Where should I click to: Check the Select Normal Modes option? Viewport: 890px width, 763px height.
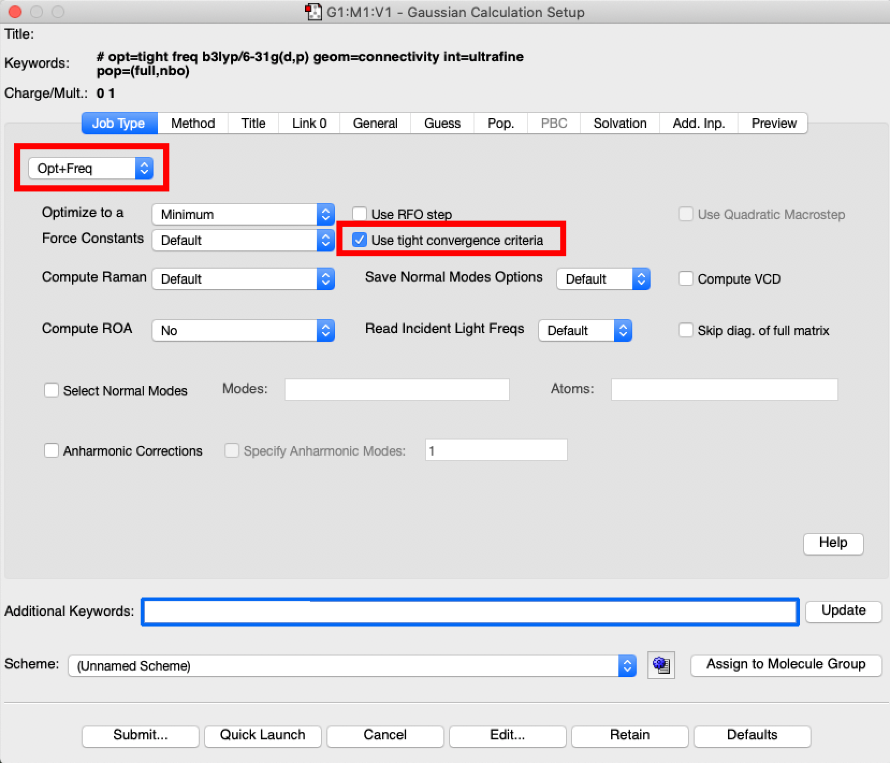coord(52,390)
